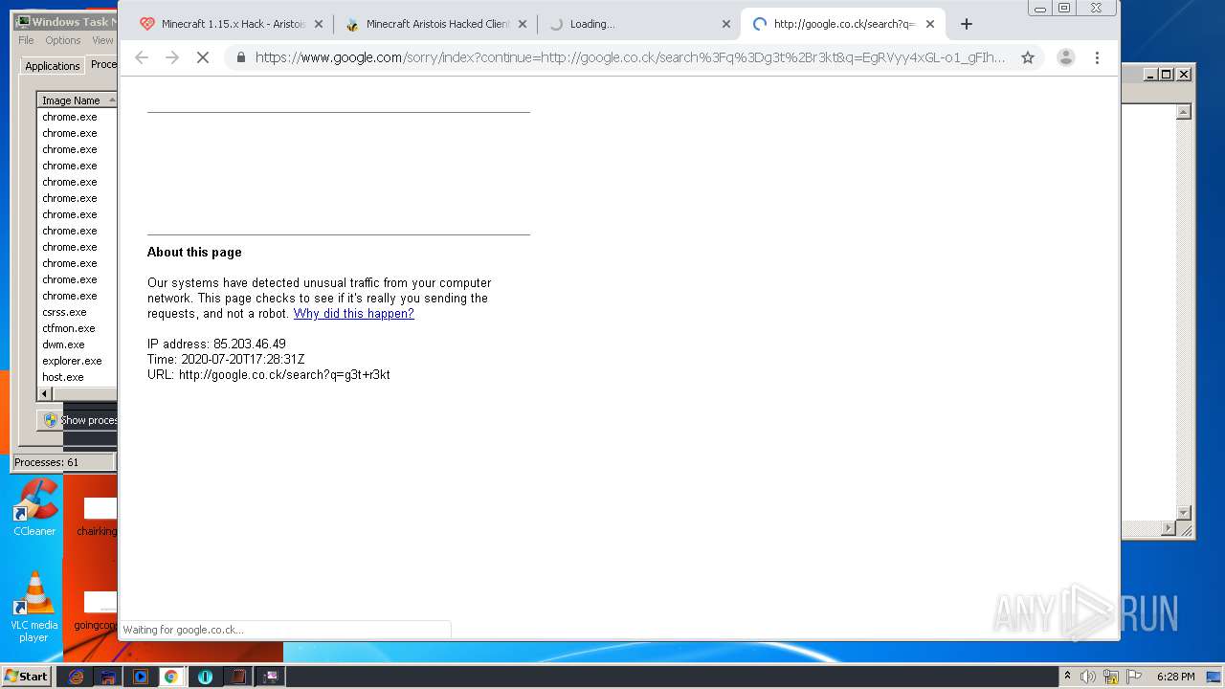
Task: Show hidden system tray icons
Action: [x=1068, y=677]
